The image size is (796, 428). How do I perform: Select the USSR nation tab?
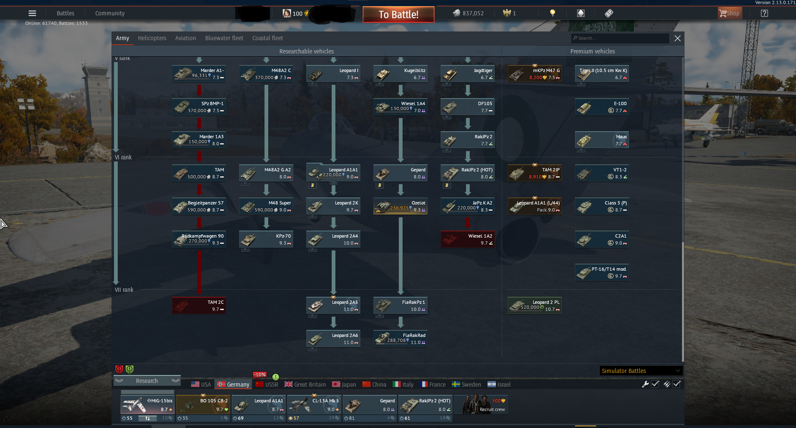(x=267, y=385)
